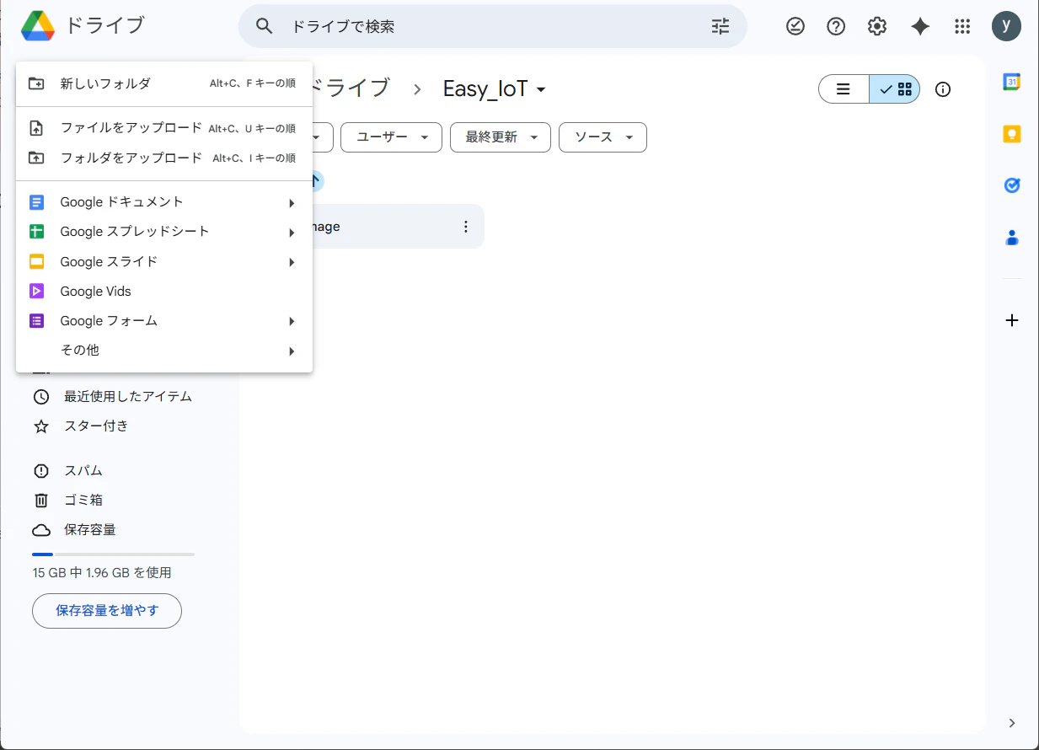Image resolution: width=1039 pixels, height=750 pixels.
Task: Click the Google スライド yellow icon
Action: coord(36,261)
